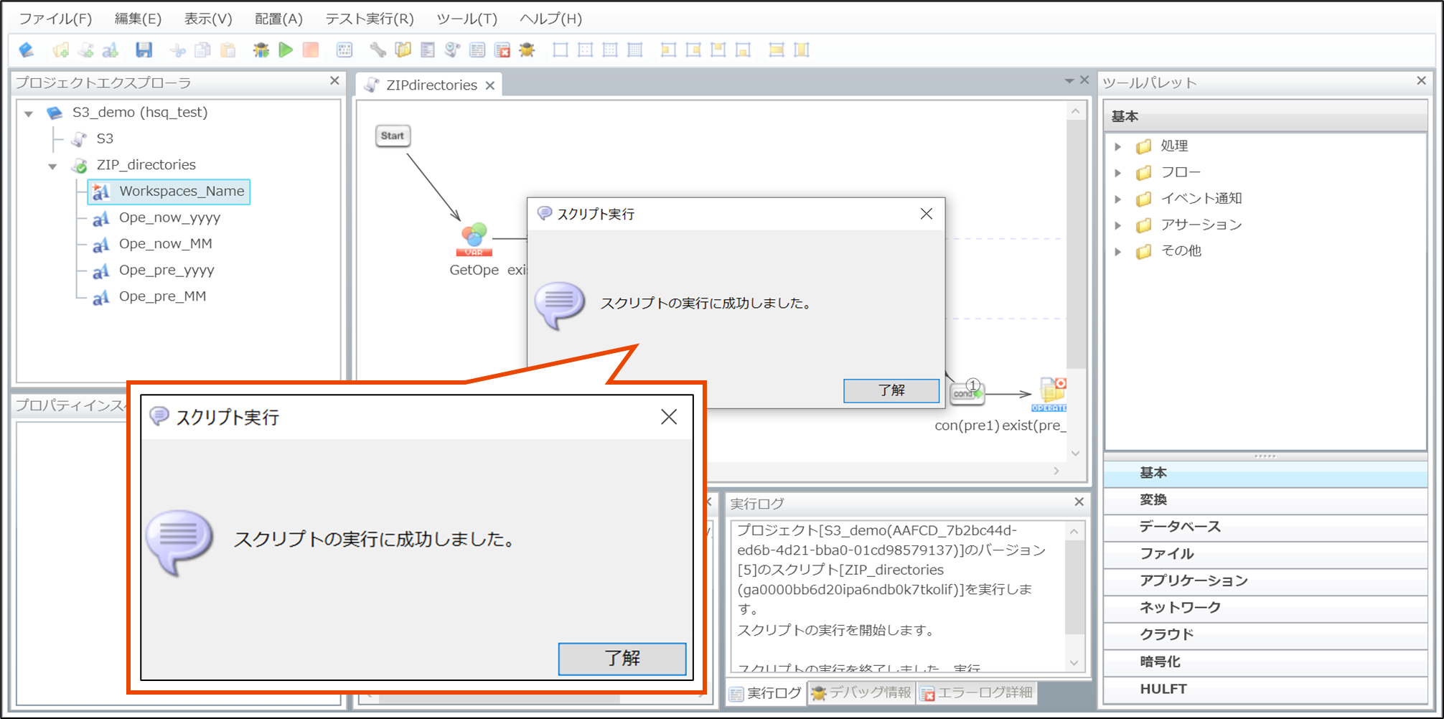Click the copy icon in toolbar
Screen dimensions: 1444x719
pos(203,50)
